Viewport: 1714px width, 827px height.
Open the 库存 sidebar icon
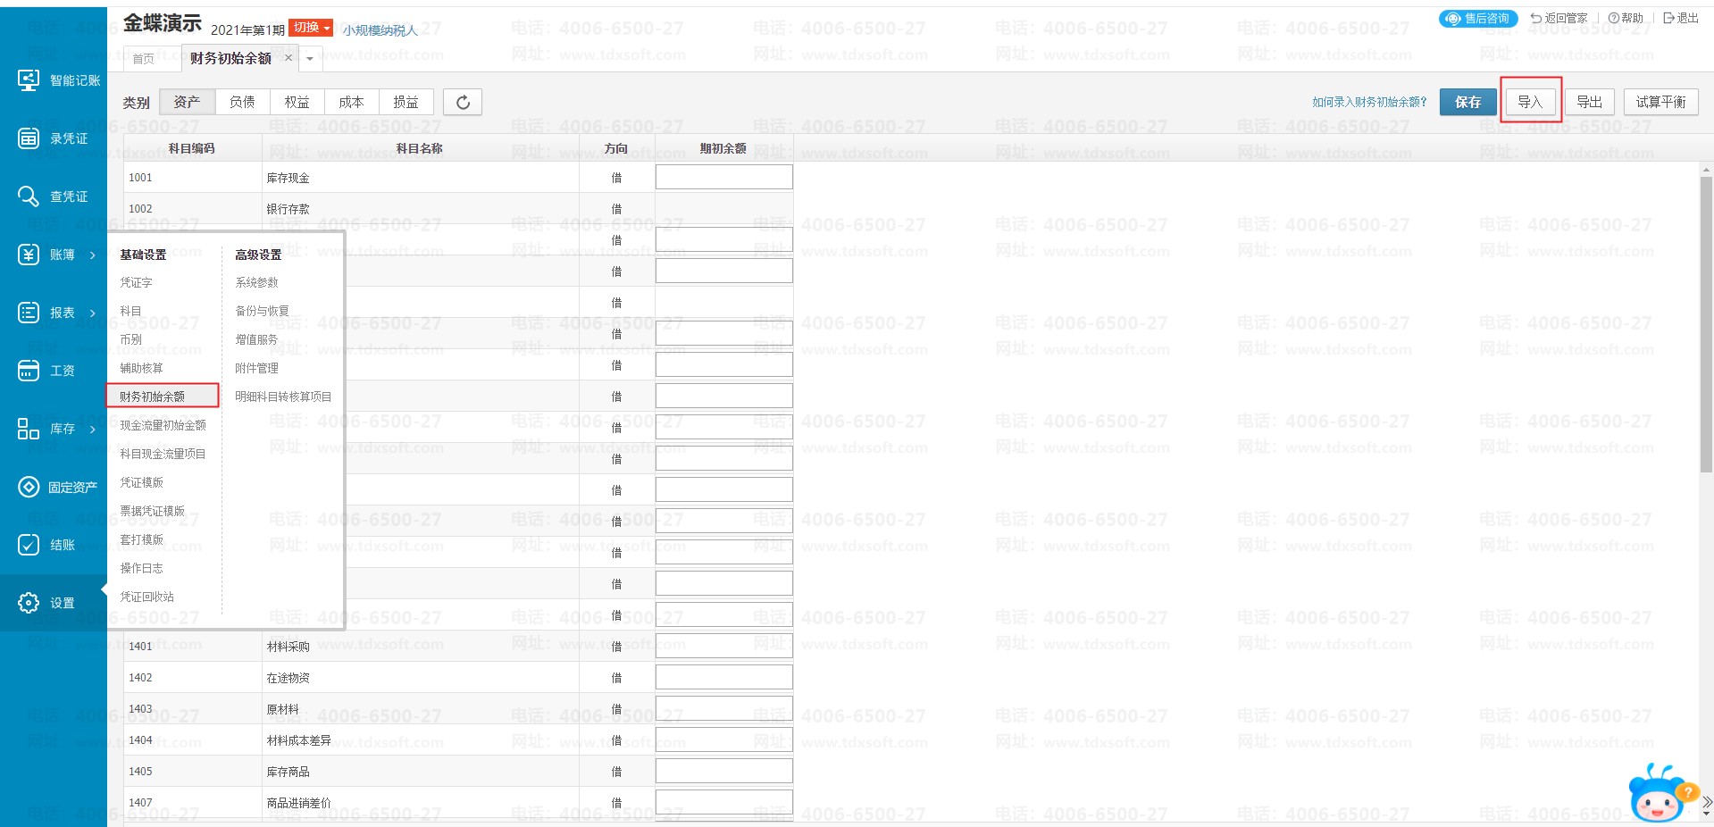[x=29, y=429]
